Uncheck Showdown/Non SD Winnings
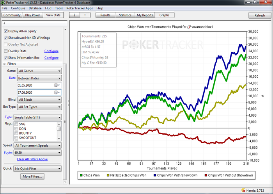Viewport: 273px width, 194px height. pos(6,37)
